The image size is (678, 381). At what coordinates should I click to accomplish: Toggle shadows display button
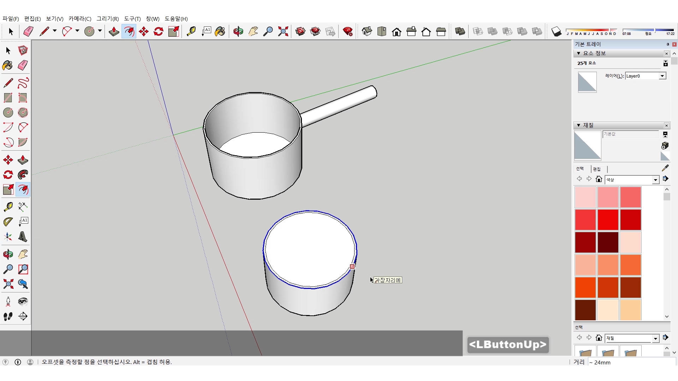[556, 32]
